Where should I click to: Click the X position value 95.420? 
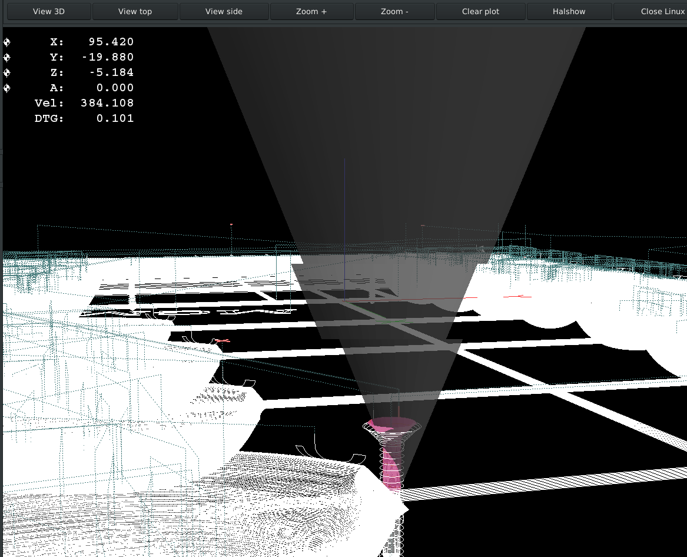point(111,42)
